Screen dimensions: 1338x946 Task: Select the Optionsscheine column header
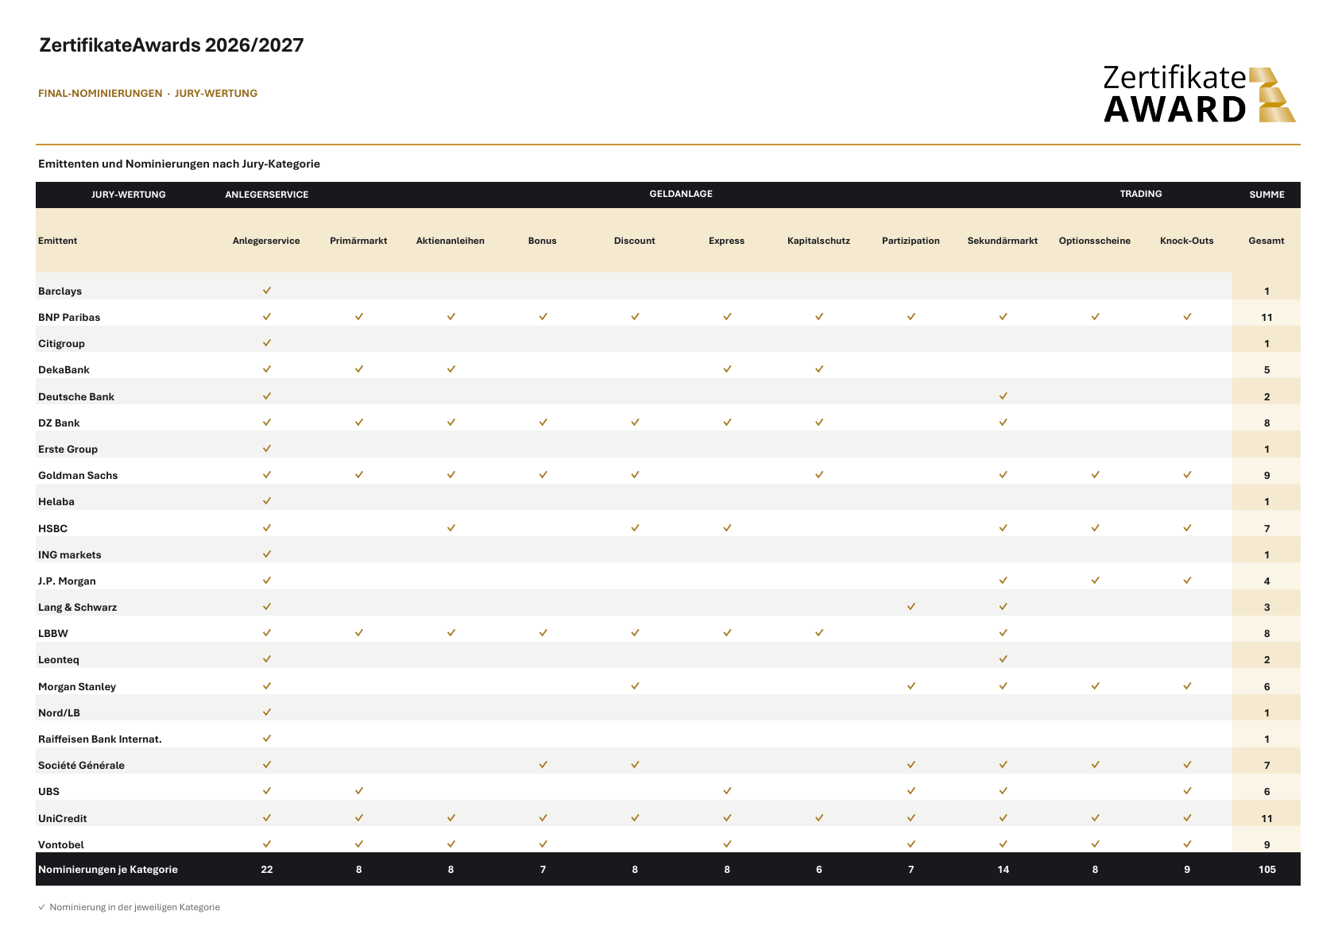1095,241
